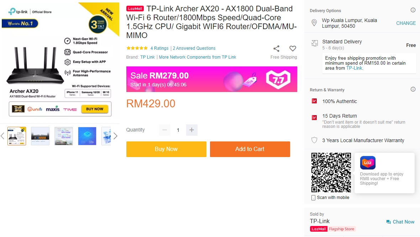The width and height of the screenshot is (420, 237).
Task: Click the 15 Days Return check badge
Action: (314, 117)
